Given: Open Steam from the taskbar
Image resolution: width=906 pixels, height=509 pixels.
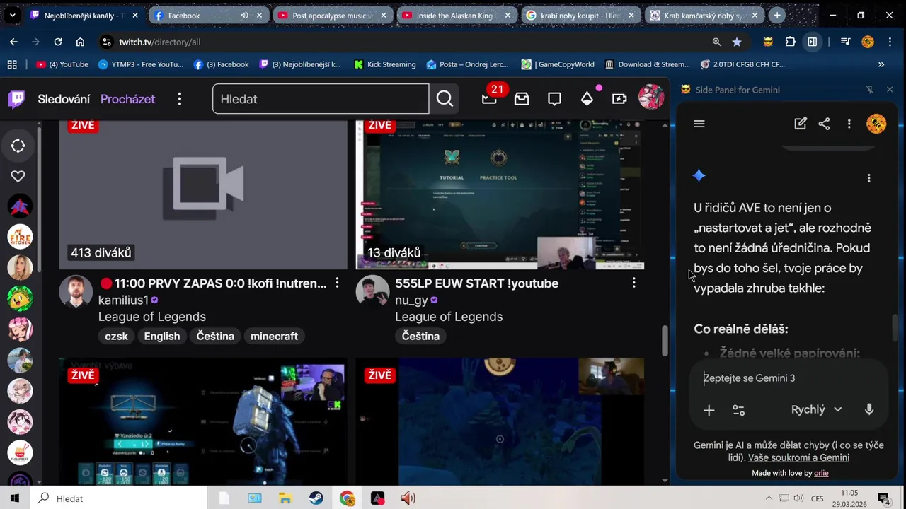Looking at the screenshot, I should [x=316, y=498].
